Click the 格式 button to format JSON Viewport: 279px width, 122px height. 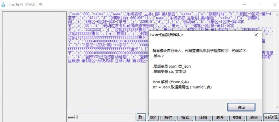(x=185, y=118)
